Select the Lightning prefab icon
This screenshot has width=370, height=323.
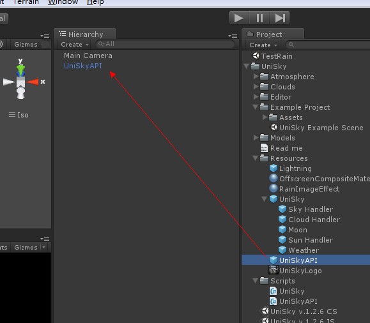point(274,169)
